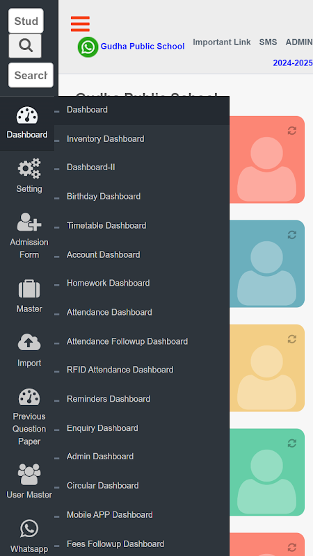Select Homework Dashboard entry
This screenshot has width=313, height=556.
coord(142,283)
